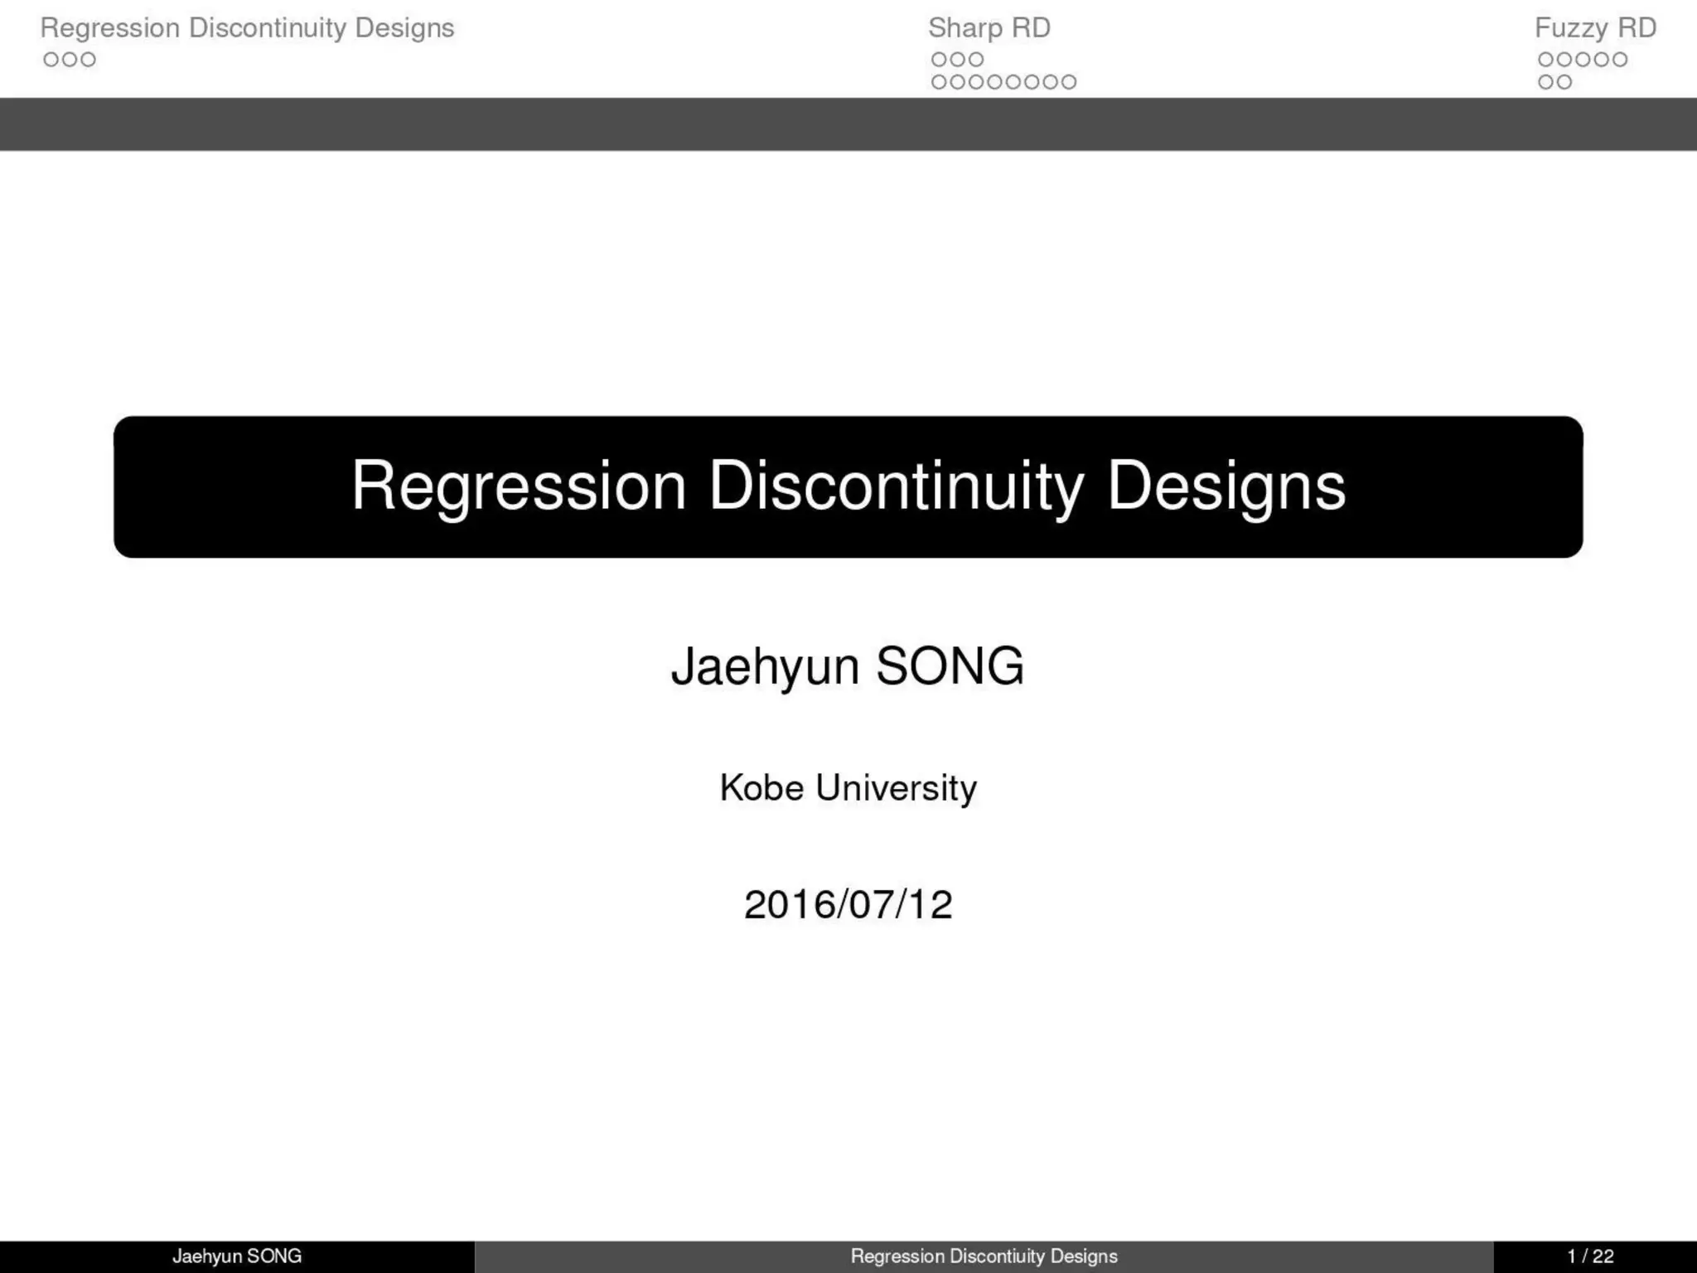The image size is (1697, 1273).
Task: Click first navigation circle under Regression Discontinuity Designs
Action: (x=51, y=60)
